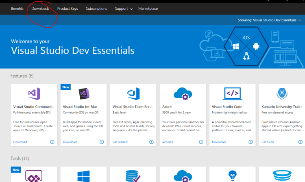Open the Marketplace link
This screenshot has height=182, width=305.
point(148,9)
